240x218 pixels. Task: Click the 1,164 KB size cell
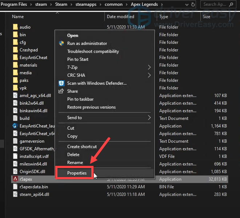click(x=219, y=126)
